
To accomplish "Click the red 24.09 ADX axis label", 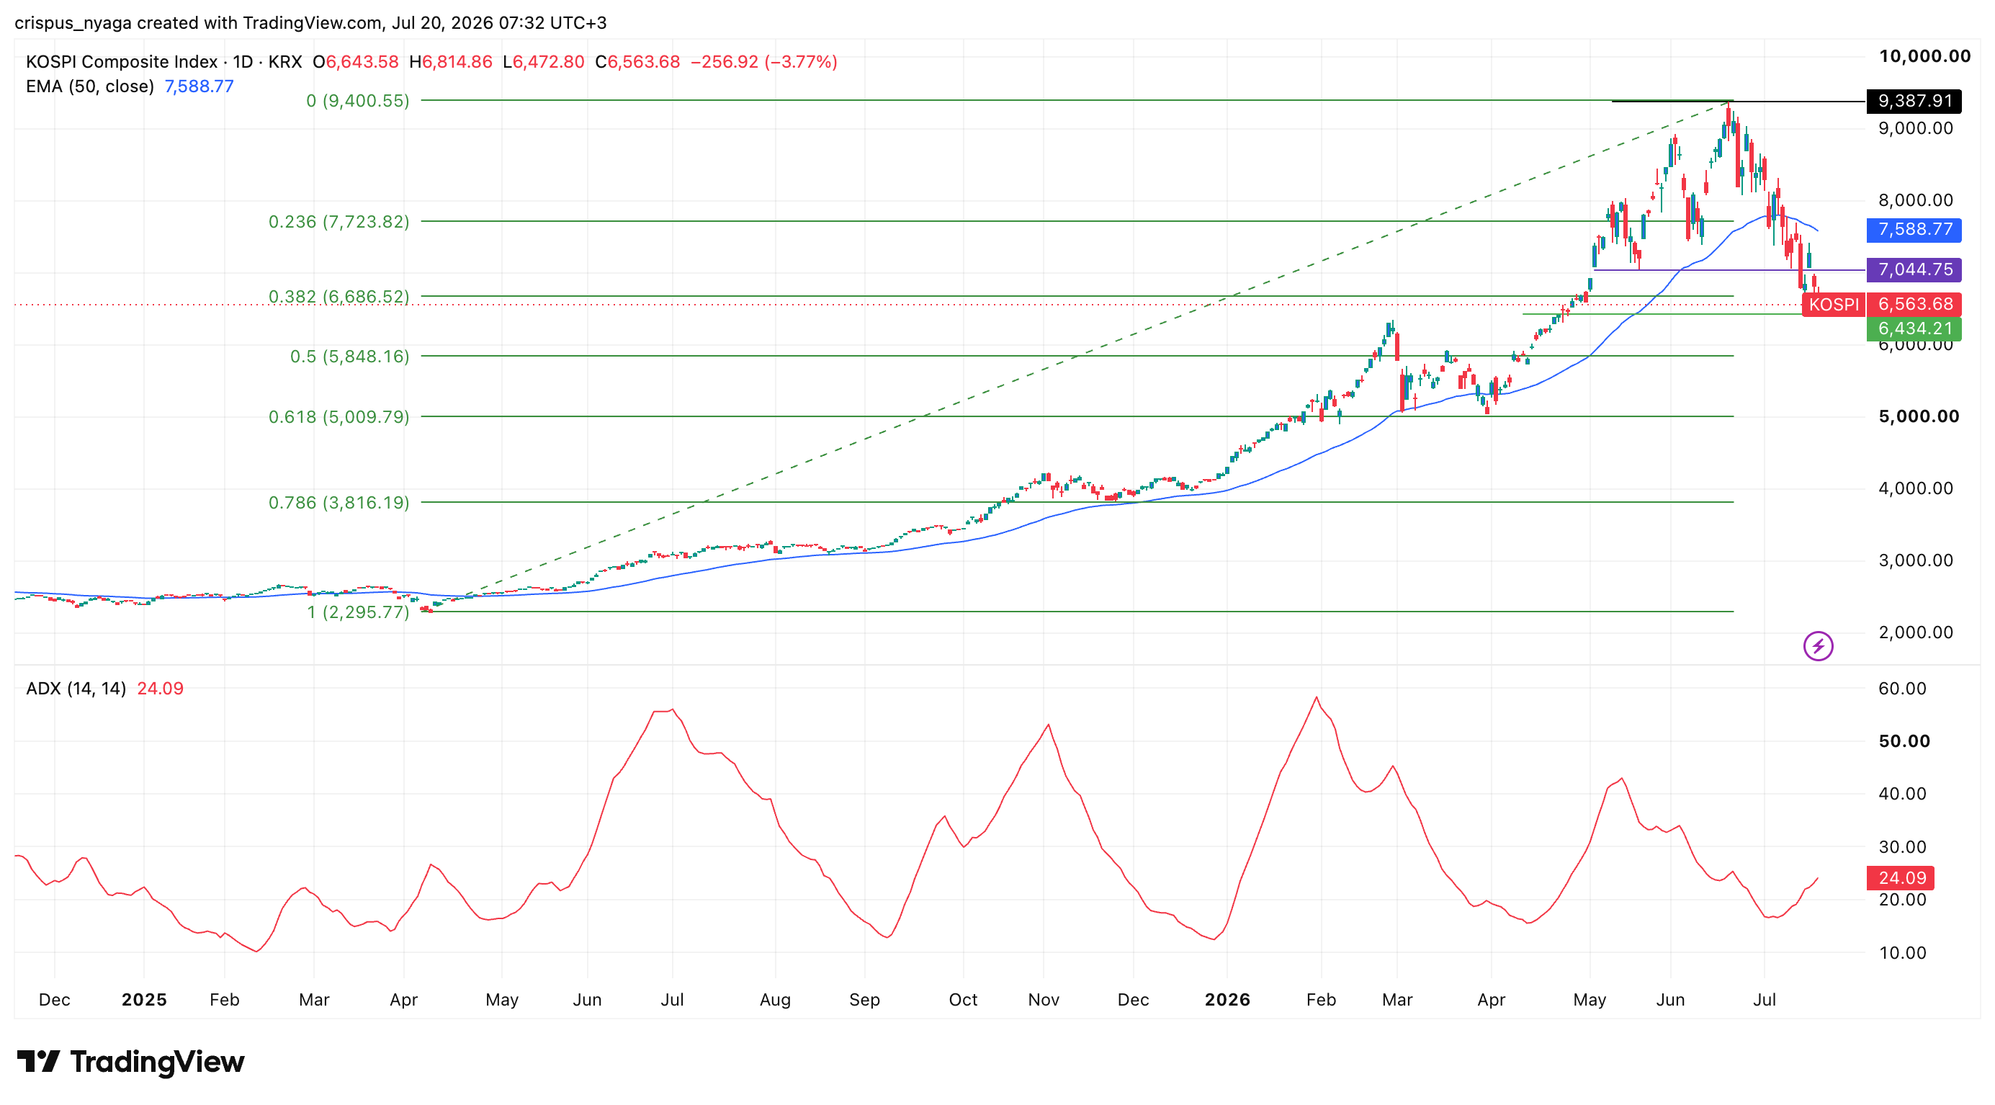I will click(x=1901, y=877).
